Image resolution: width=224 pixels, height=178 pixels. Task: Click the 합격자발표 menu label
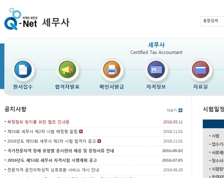[67, 87]
